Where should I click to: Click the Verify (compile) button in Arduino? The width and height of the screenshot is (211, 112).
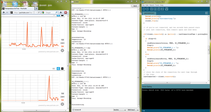pos(144,9)
